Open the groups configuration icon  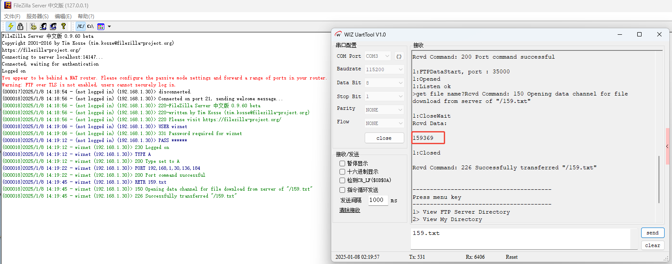tap(53, 26)
